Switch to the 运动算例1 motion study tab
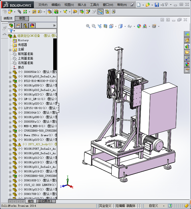 pos(46,201)
